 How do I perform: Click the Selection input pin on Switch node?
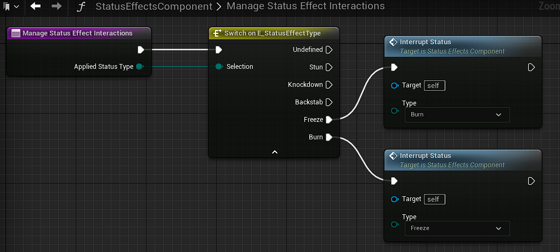[x=219, y=67]
